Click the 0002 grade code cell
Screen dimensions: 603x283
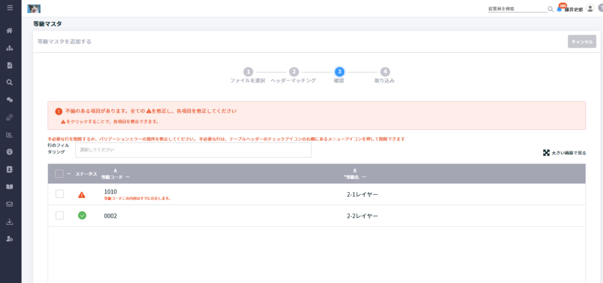click(110, 216)
